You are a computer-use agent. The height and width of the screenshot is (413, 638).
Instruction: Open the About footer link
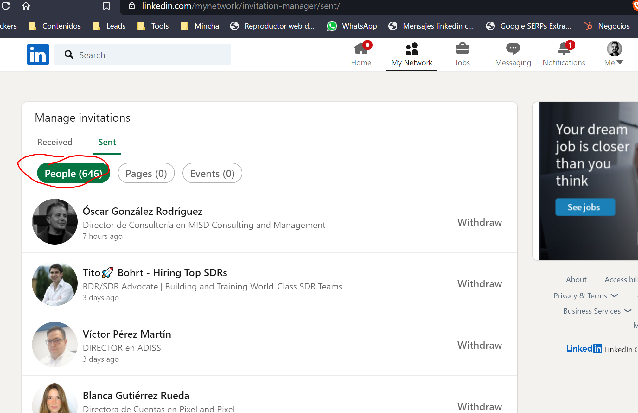[x=576, y=280]
